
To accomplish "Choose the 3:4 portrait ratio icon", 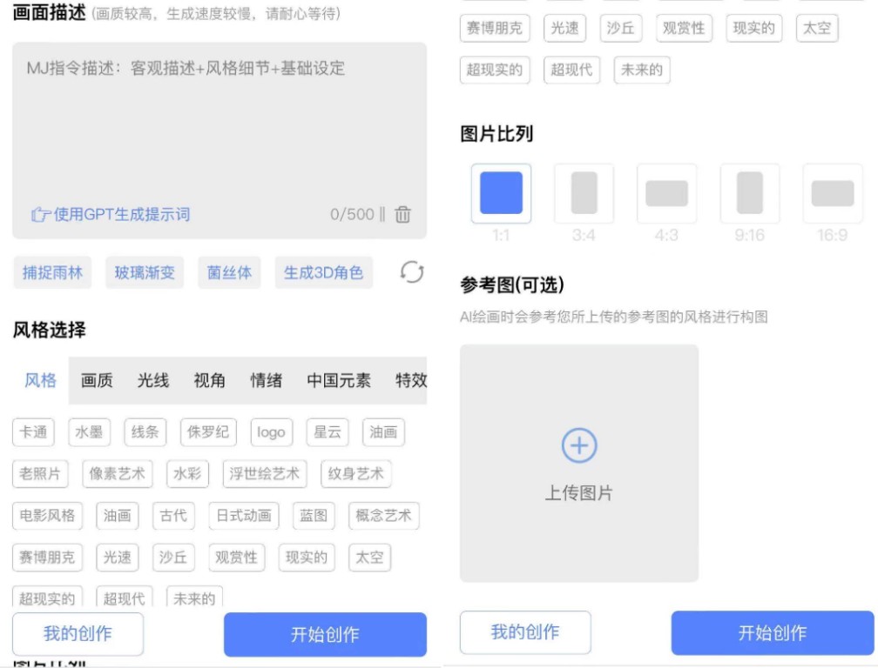I will [584, 193].
